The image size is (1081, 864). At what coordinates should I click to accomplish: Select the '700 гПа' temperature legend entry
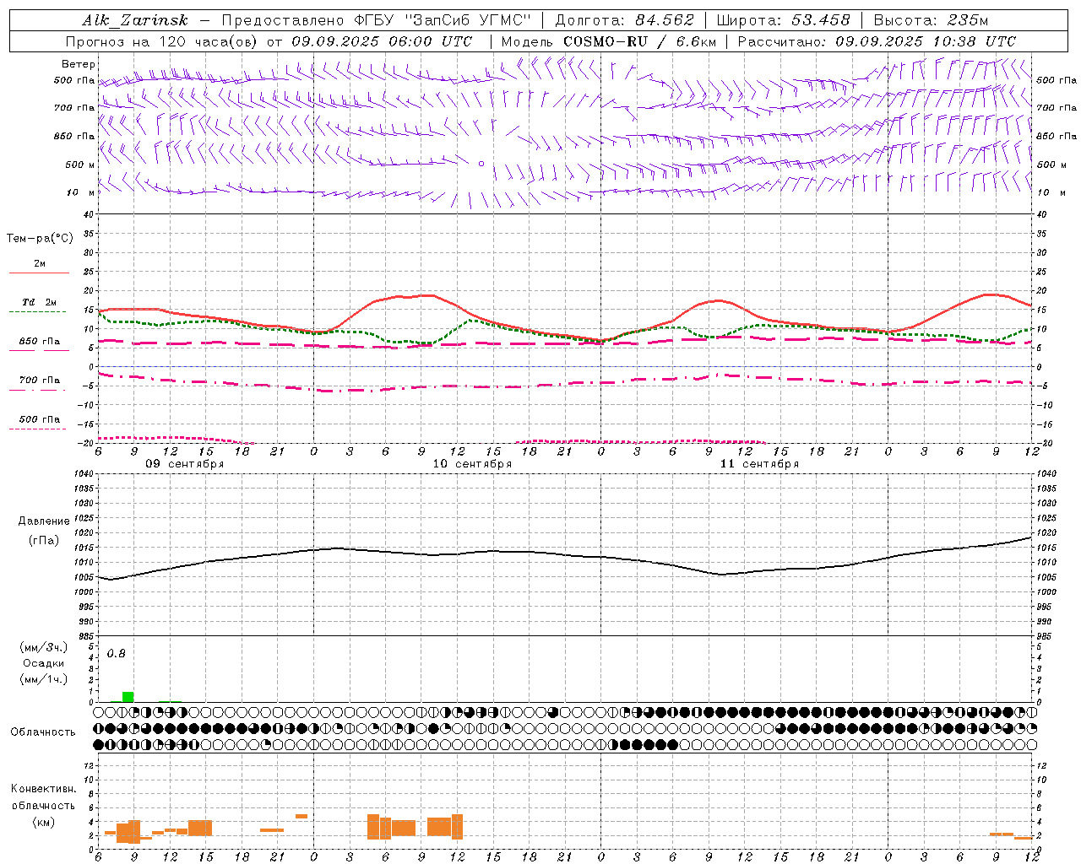click(40, 381)
